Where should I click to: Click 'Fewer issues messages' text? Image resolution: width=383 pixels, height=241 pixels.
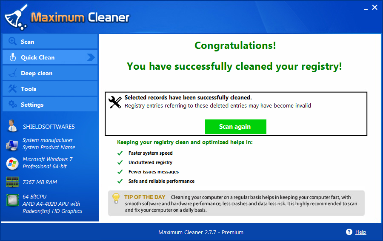pos(154,172)
